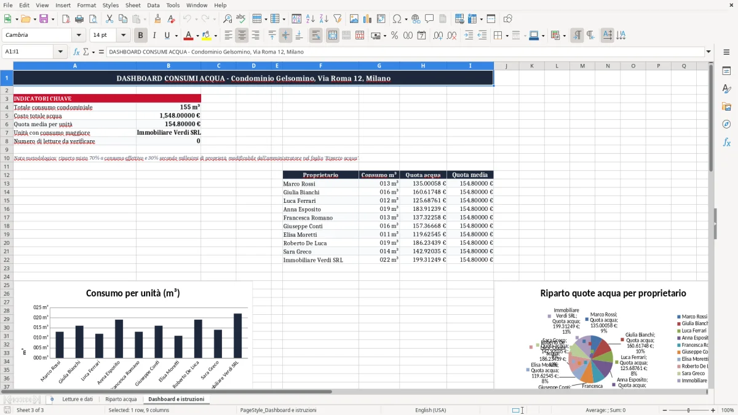Apply yellow background color swatch
This screenshot has width=738, height=415.
[x=207, y=36]
